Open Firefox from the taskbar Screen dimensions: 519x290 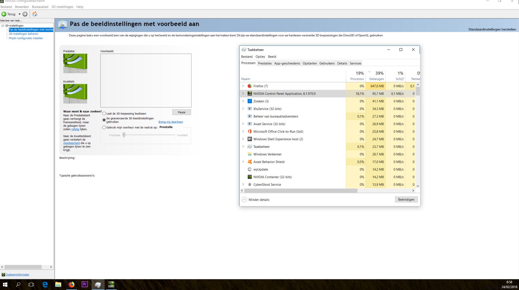point(71,284)
